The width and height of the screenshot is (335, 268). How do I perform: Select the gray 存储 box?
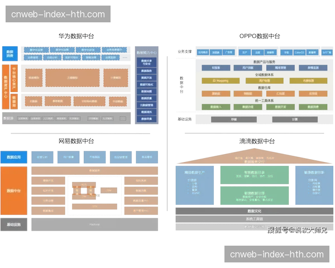(234, 119)
